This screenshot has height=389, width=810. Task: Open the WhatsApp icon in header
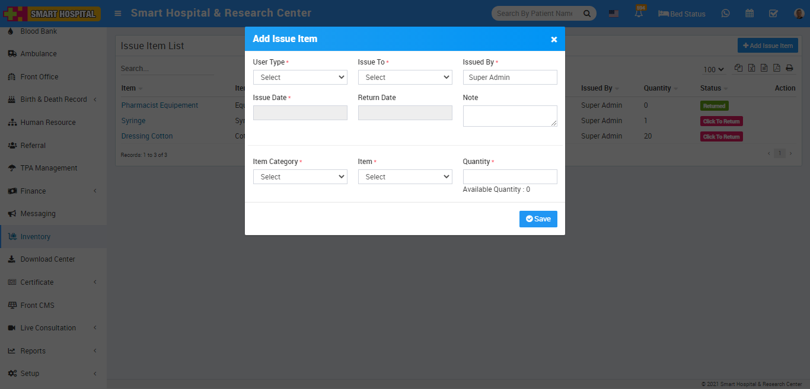(x=725, y=14)
